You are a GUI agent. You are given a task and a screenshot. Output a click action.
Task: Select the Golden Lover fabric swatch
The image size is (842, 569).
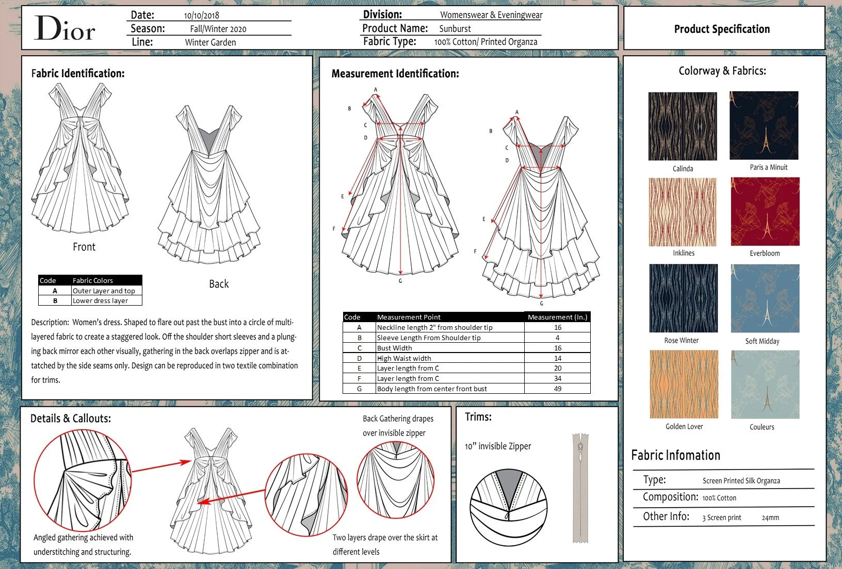pos(684,384)
